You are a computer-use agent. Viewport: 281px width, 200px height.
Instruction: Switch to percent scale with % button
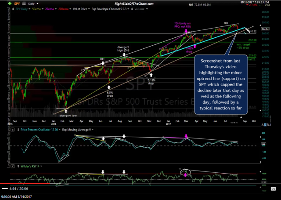tap(268, 125)
